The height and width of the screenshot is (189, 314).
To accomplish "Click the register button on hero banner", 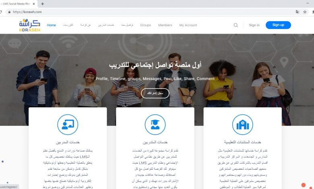I will (x=155, y=93).
